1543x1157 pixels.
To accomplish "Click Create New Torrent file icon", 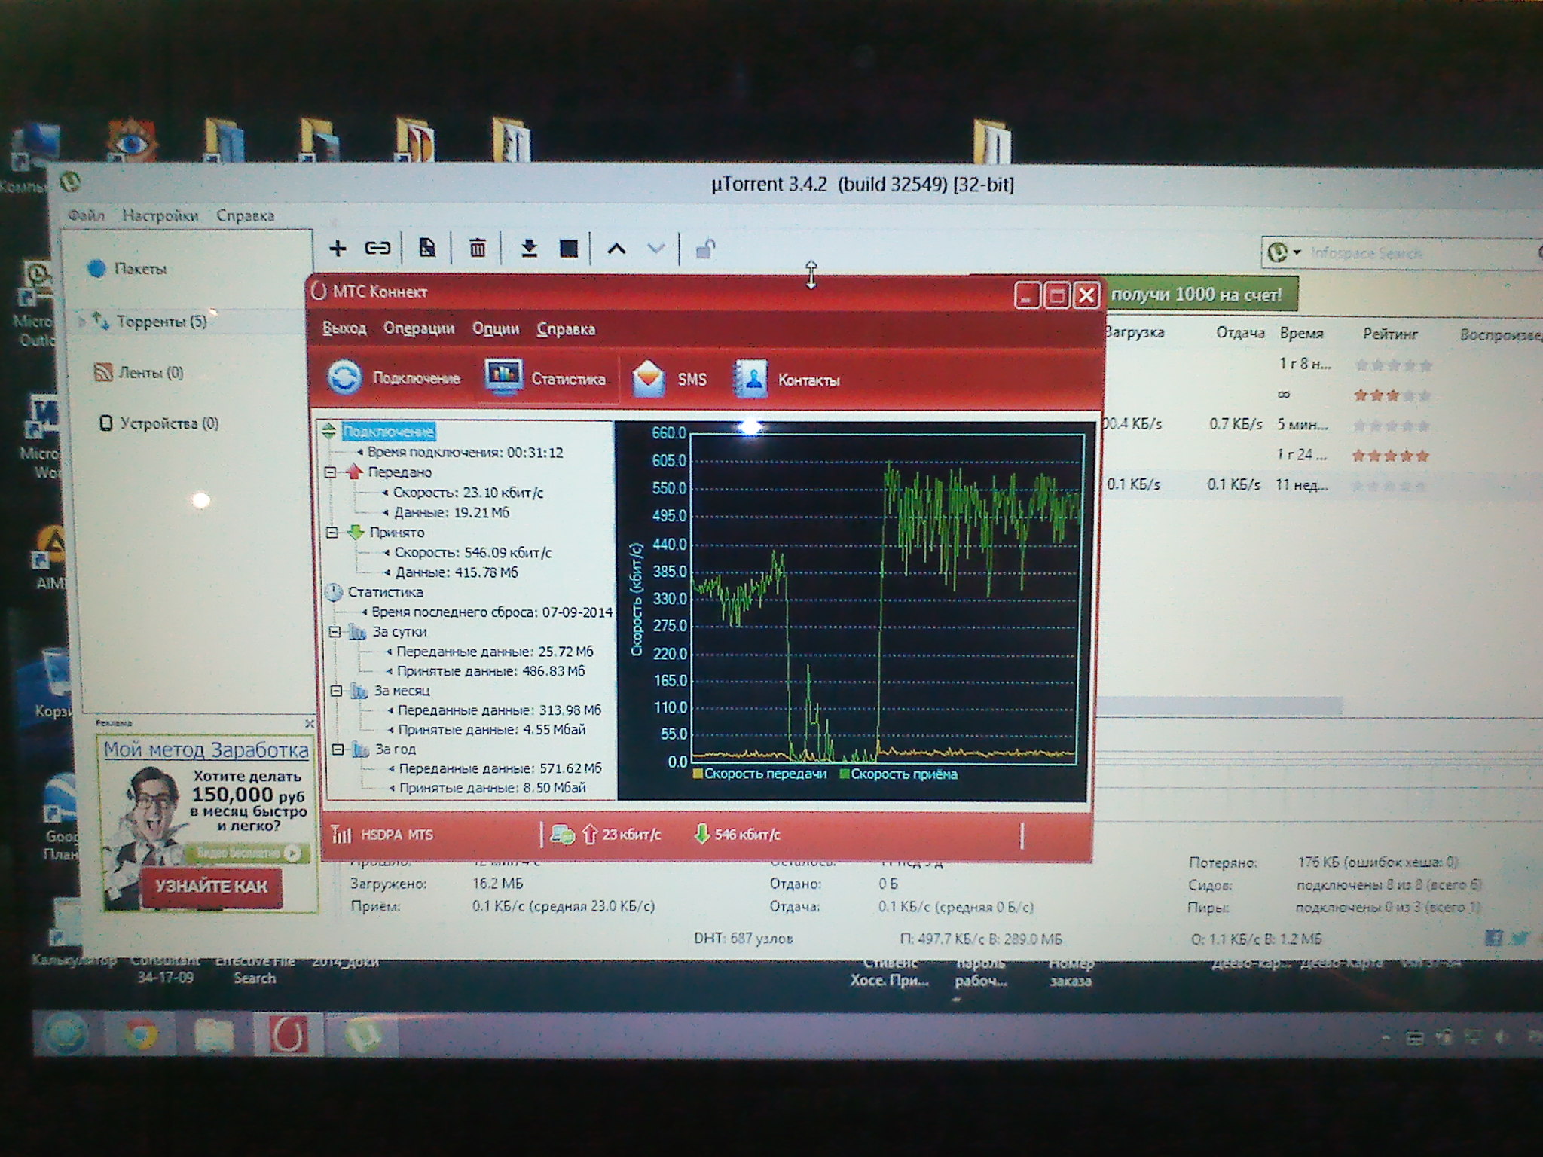I will (x=427, y=248).
